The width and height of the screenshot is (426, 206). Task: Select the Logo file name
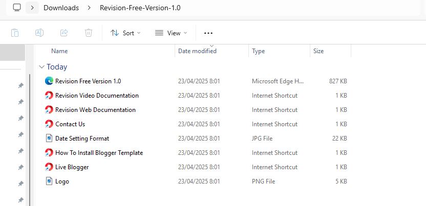62,181
